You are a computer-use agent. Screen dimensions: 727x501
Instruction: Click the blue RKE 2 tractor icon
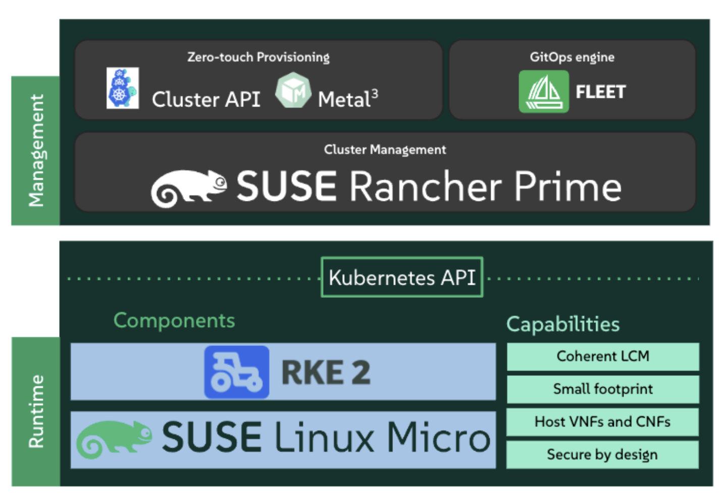(x=236, y=372)
